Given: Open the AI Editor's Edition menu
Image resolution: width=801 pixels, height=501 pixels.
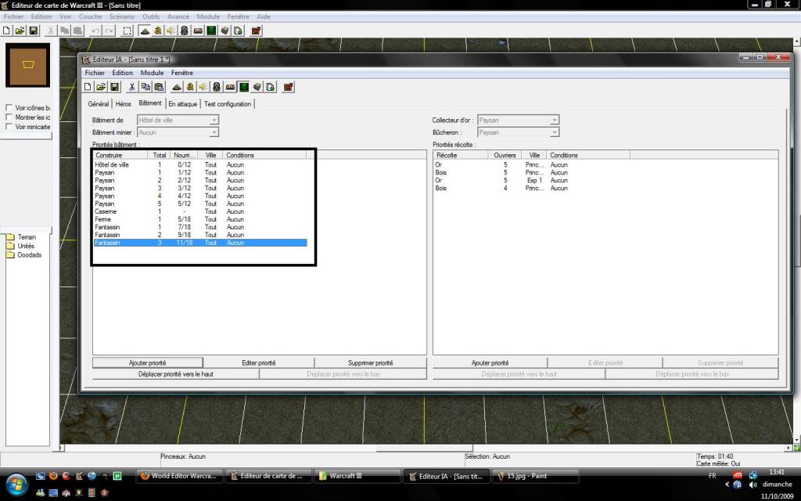Looking at the screenshot, I should (x=123, y=73).
